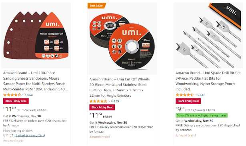
Task: Click the cut off wheels star rating
Action: pyautogui.click(x=98, y=101)
